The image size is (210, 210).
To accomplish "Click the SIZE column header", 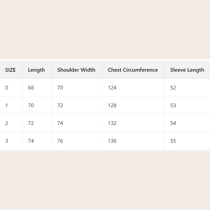I will click(10, 70).
